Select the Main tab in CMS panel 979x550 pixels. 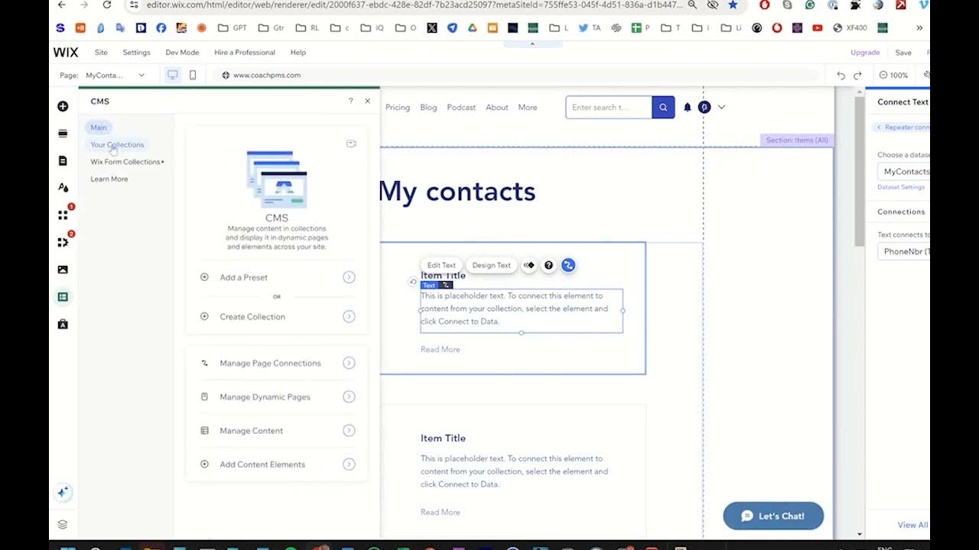pos(99,128)
